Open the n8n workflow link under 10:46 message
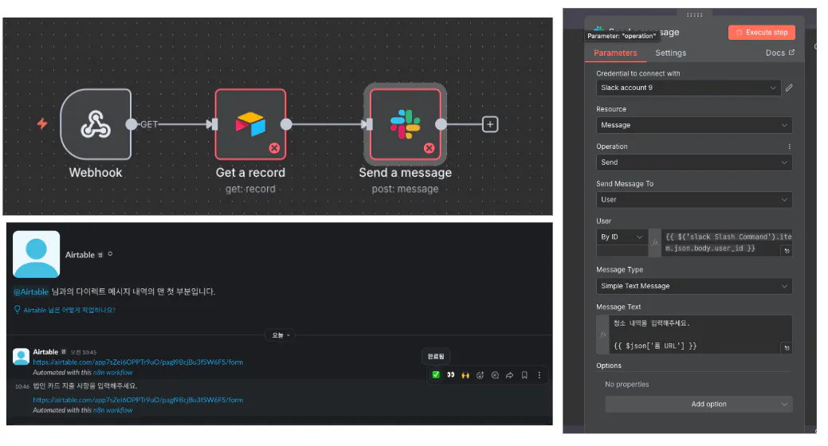The width and height of the screenshot is (828, 446). point(113,409)
